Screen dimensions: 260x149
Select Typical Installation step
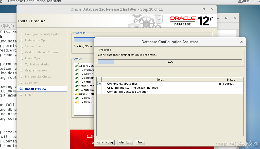pyautogui.click(x=38, y=64)
